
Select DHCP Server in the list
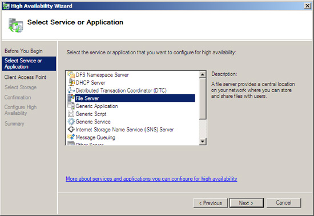point(91,82)
